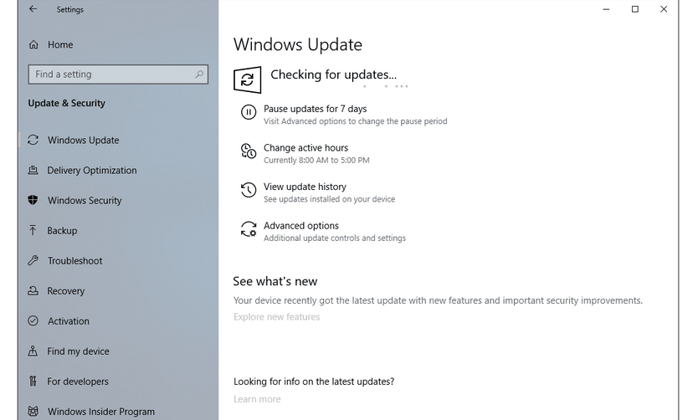Open Advanced options

[x=301, y=226]
